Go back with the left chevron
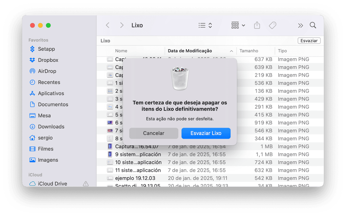The height and width of the screenshot is (216, 346). coord(108,25)
